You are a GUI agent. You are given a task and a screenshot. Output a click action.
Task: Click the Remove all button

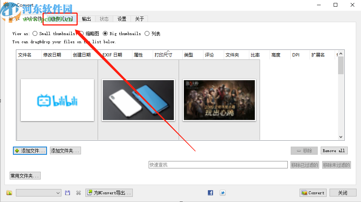(334, 151)
